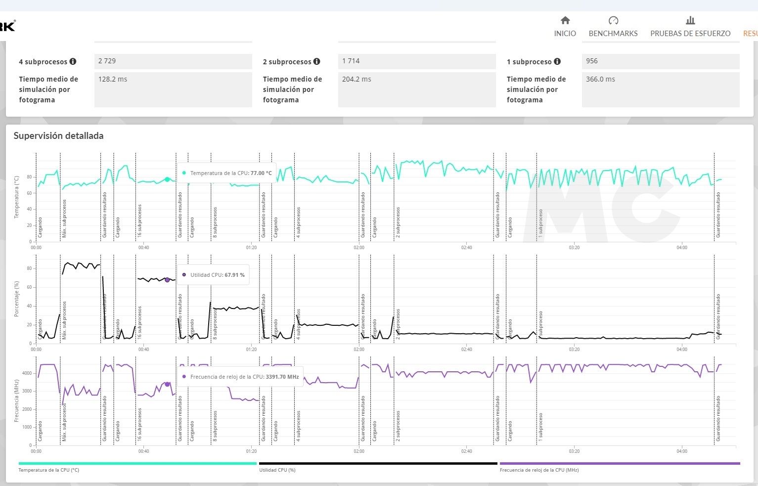Click the highlighted purple point on frequency chart
This screenshot has height=486, width=758.
pos(167,384)
